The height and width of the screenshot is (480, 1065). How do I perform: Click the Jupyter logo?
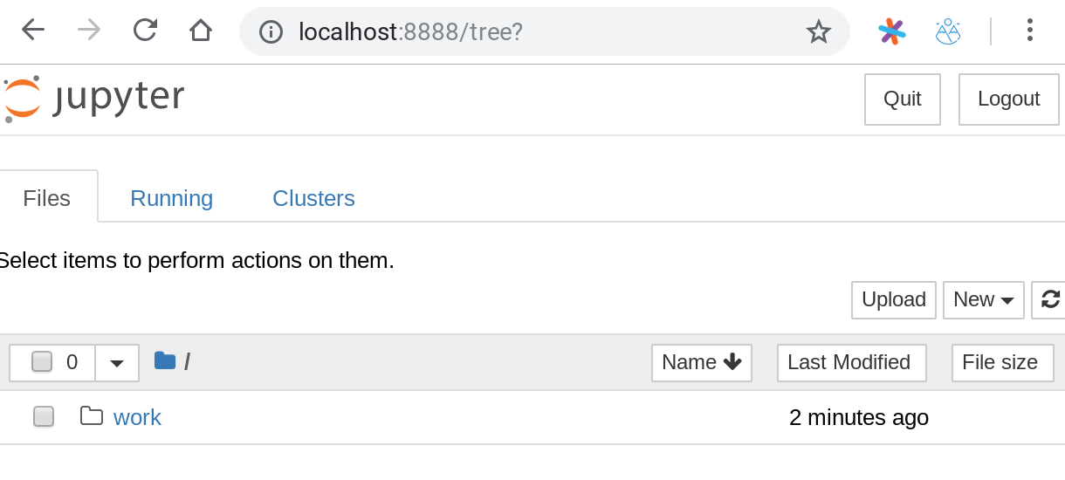94,98
